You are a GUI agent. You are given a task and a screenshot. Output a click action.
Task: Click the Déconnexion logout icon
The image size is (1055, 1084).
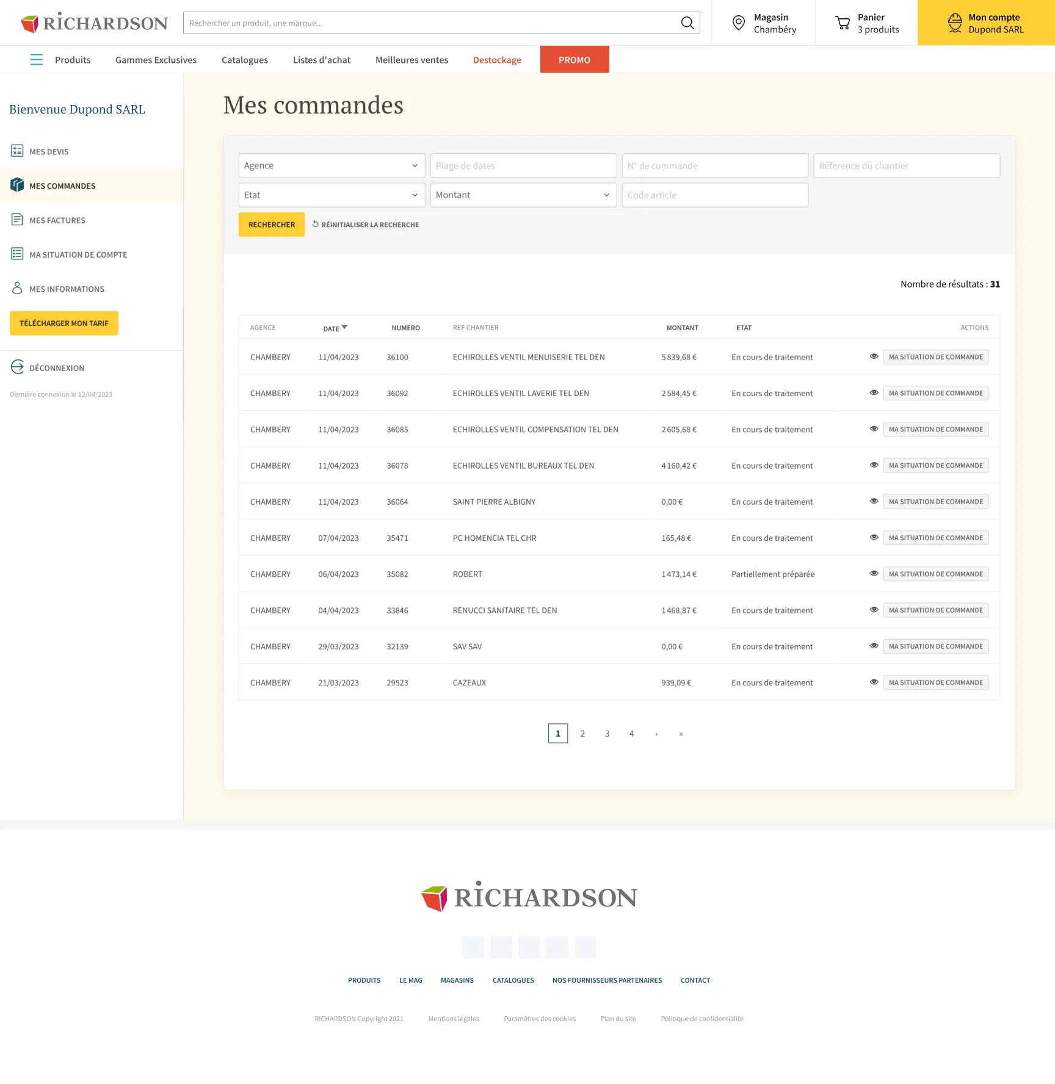[x=17, y=367]
